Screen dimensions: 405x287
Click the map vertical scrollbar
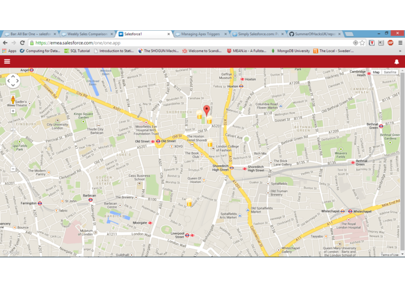click(403, 162)
